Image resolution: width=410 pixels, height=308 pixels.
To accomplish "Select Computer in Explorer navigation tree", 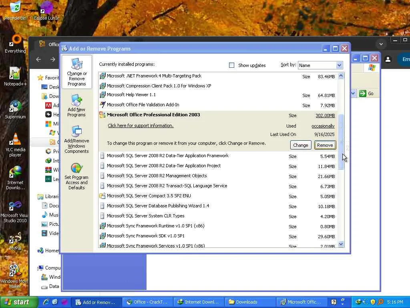I will 49,267.
